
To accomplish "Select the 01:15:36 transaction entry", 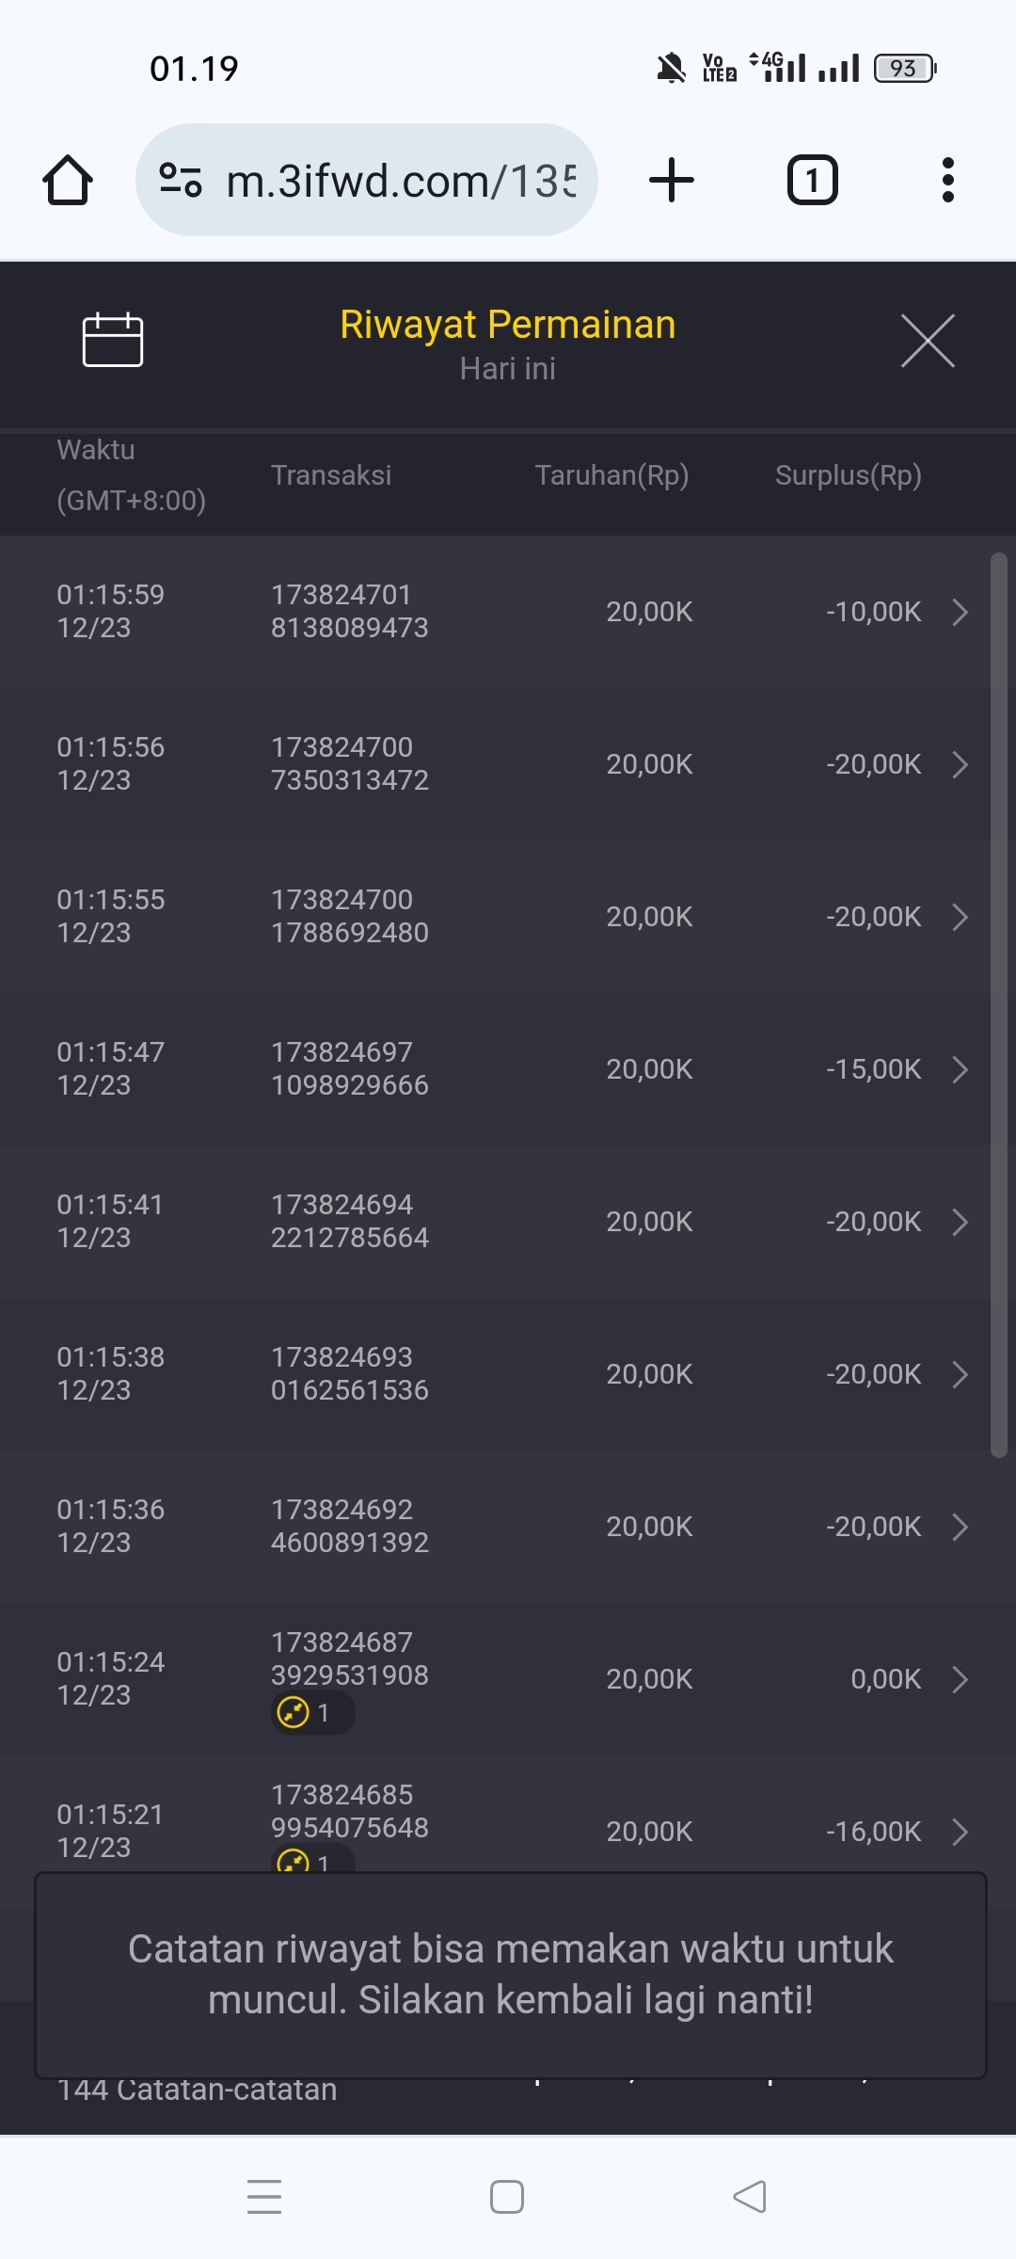I will click(508, 1527).
